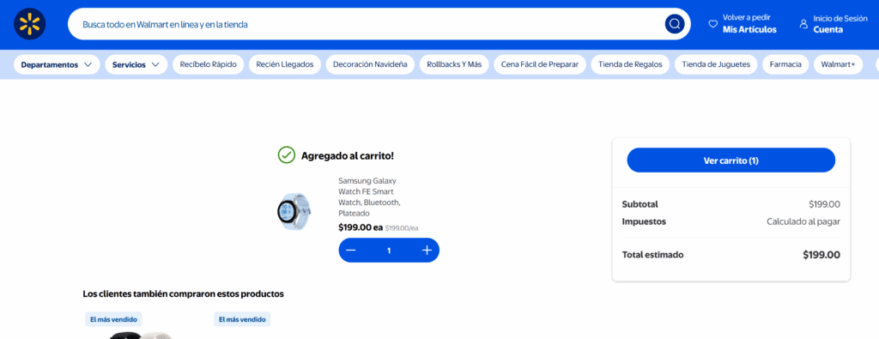Image resolution: width=879 pixels, height=339 pixels.
Task: Click the Walmart spark logo
Action: point(30,24)
